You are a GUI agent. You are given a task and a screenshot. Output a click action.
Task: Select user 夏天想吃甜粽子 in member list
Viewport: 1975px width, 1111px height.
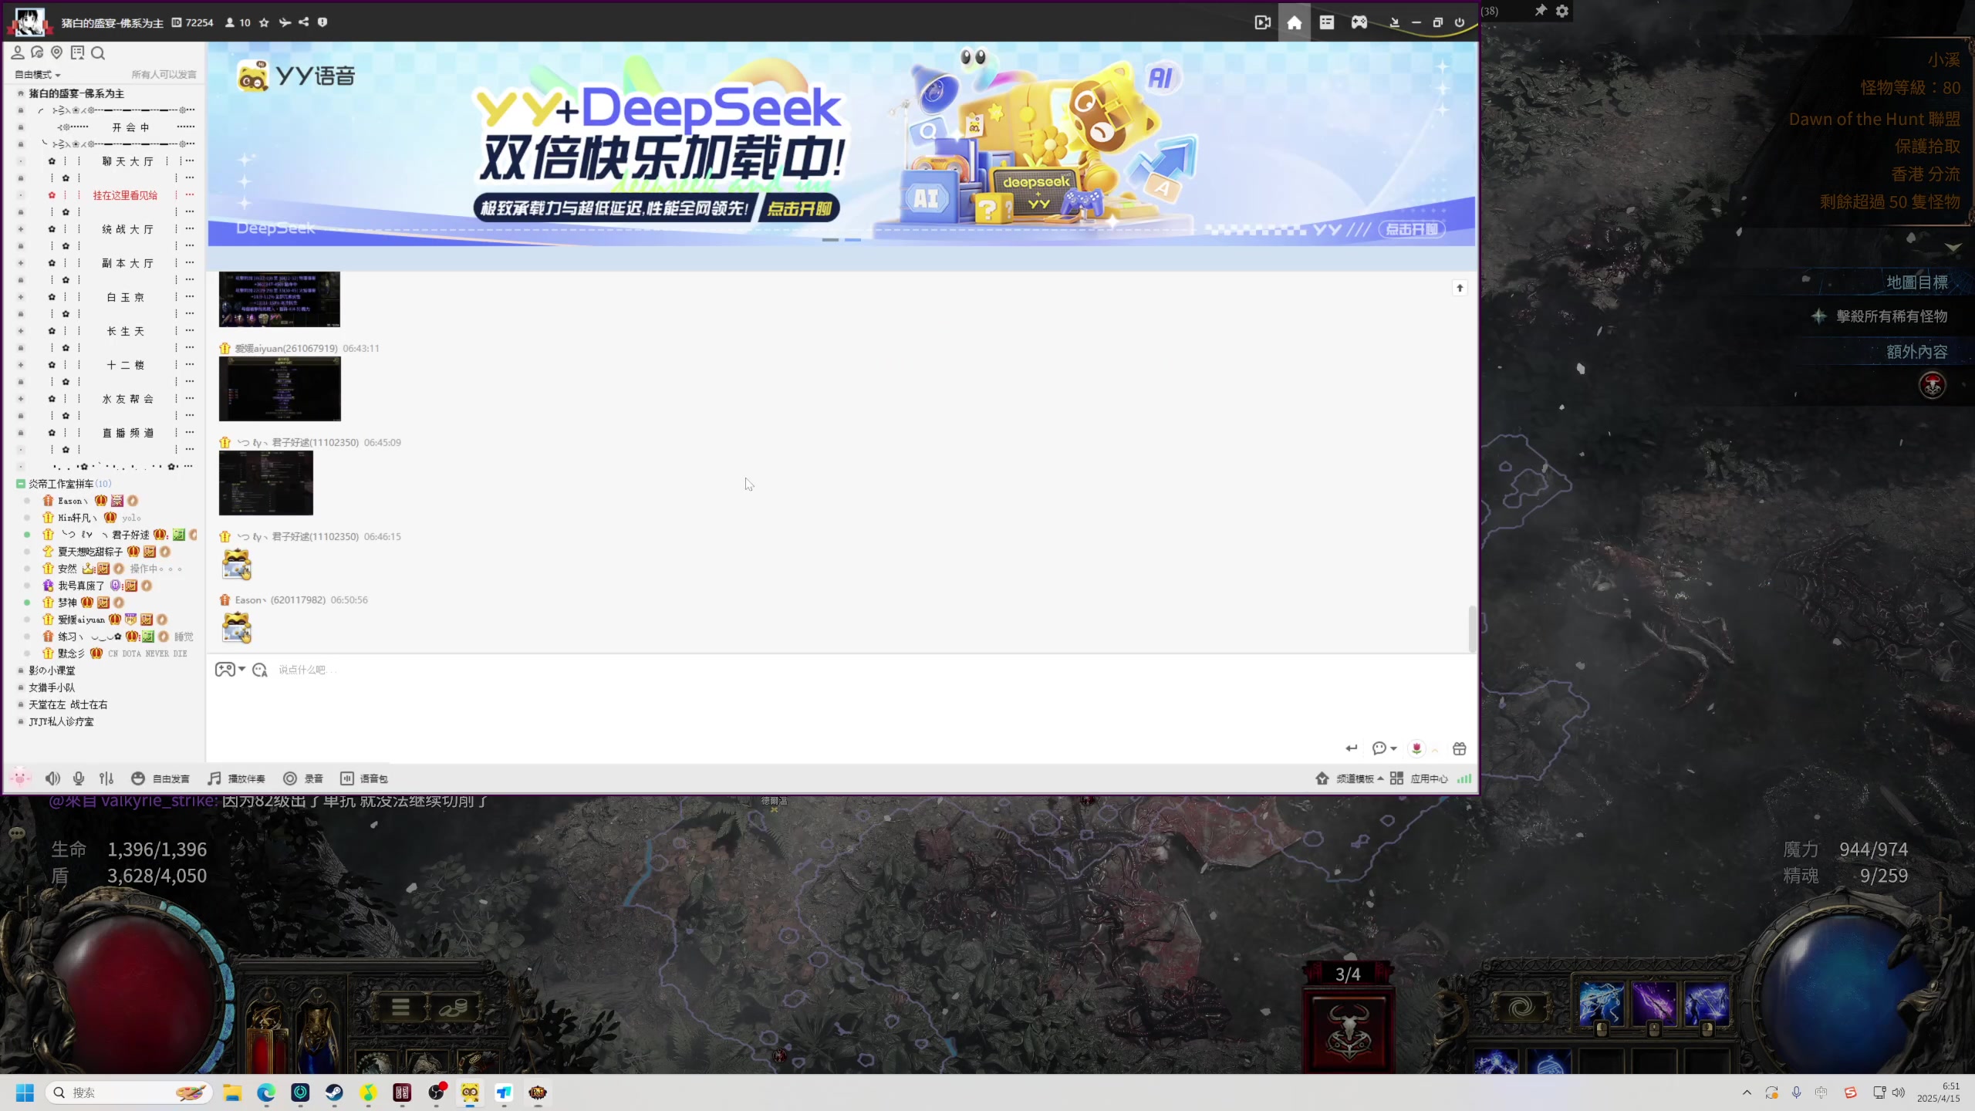coord(90,552)
